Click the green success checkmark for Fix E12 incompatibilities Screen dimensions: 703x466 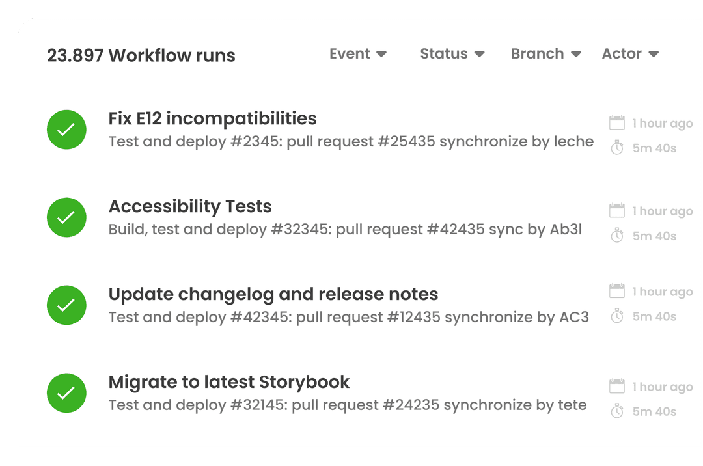click(x=66, y=130)
